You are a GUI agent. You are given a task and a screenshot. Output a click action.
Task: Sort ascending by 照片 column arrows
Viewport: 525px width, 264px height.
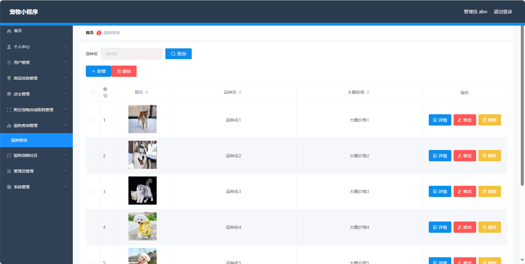coord(147,91)
